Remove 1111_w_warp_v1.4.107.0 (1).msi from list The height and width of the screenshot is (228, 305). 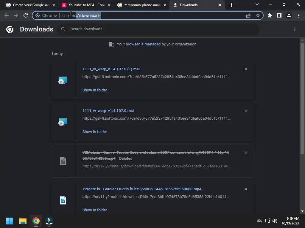click(x=246, y=69)
